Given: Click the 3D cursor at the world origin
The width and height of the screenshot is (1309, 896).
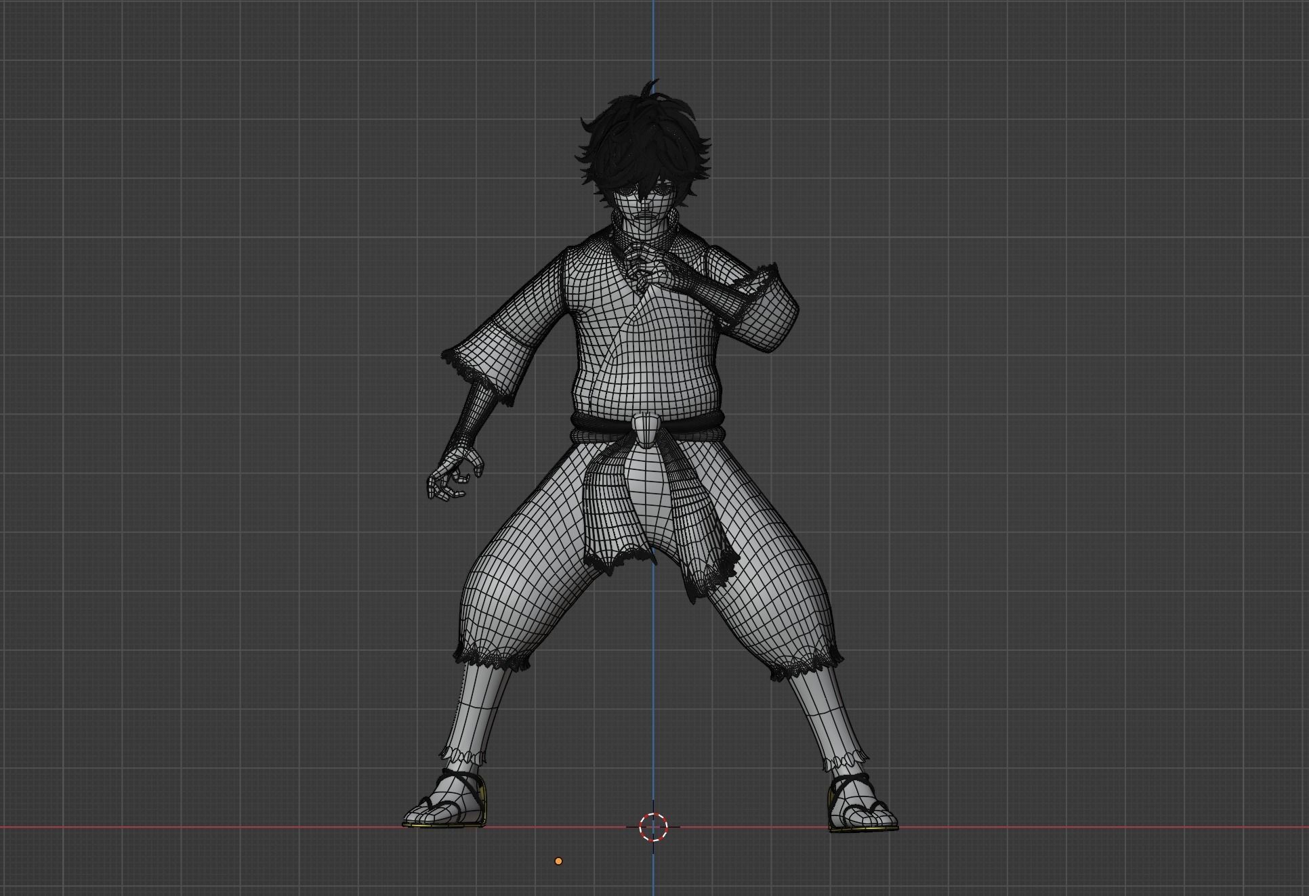Looking at the screenshot, I should [653, 827].
